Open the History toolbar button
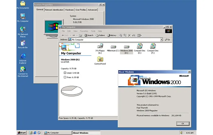This screenshot has width=213, height=135. pos(111,35)
